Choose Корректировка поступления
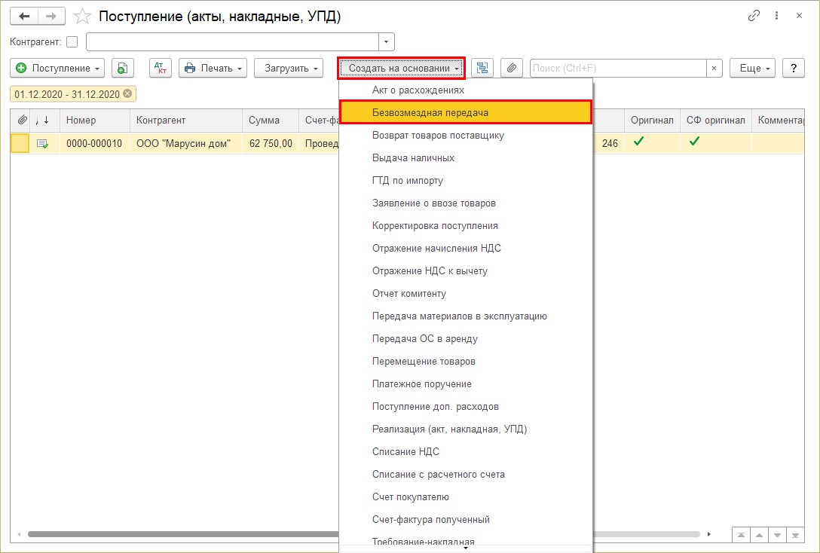Image resolution: width=820 pixels, height=553 pixels. click(x=466, y=226)
